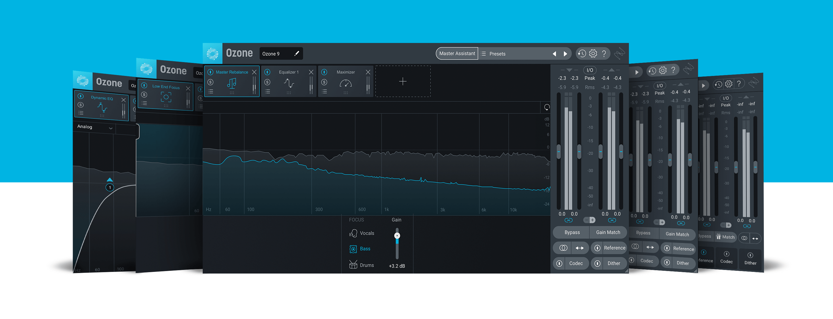
Task: Click the front window left input gain fader handle
Action: 559,151
